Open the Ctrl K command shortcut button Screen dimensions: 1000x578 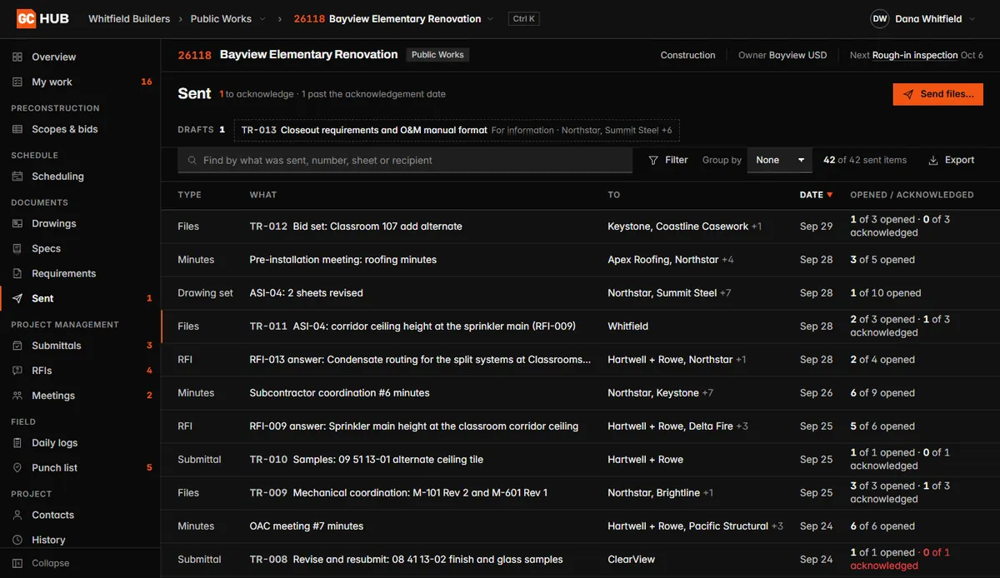pyautogui.click(x=523, y=19)
